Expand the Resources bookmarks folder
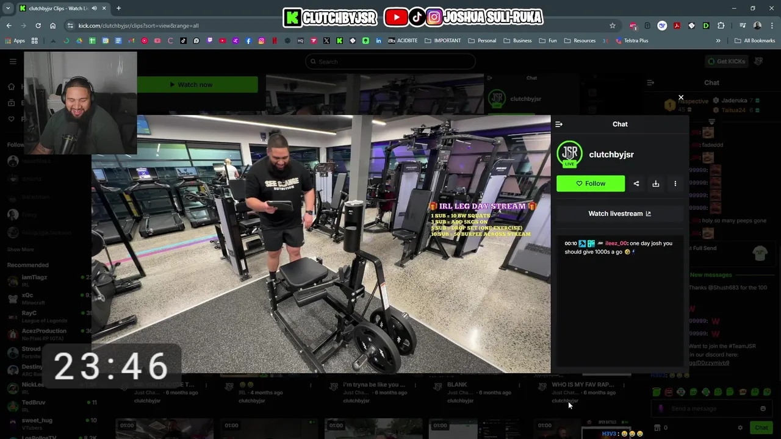 tap(580, 41)
